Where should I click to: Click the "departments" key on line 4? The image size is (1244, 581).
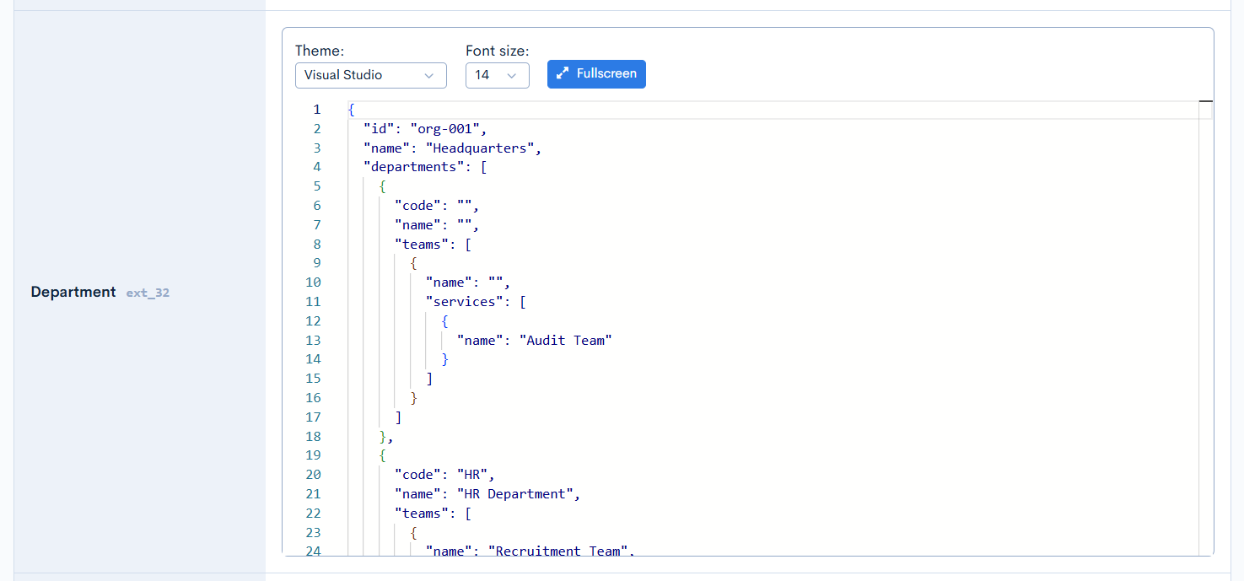click(413, 167)
